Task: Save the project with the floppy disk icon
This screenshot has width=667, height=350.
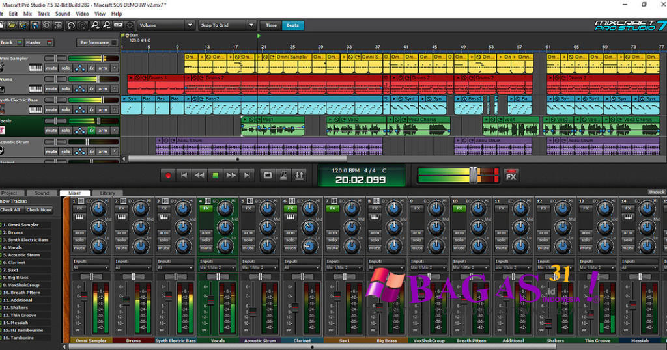Action: [35, 25]
